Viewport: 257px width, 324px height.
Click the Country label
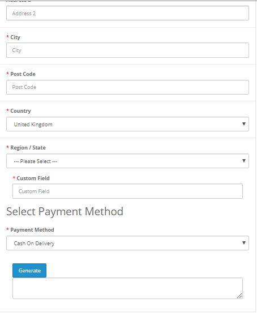point(20,111)
